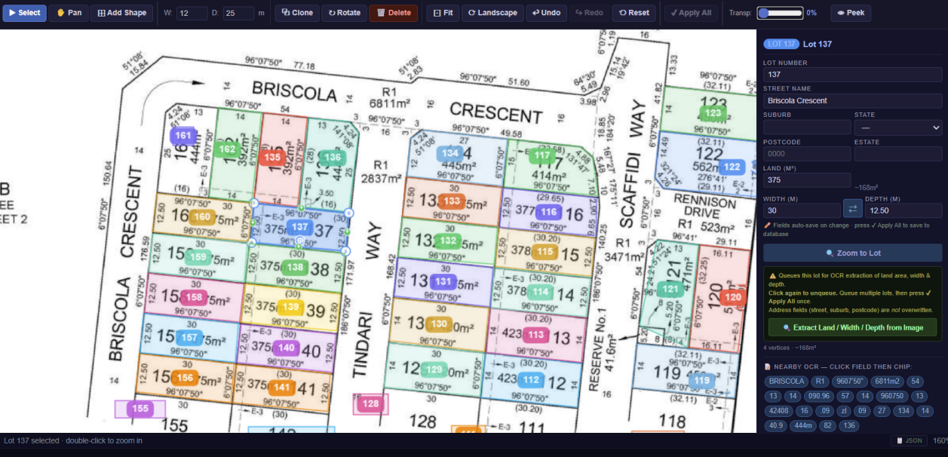Click the Add Shape tool
Viewport: 948px width, 457px height.
(121, 13)
